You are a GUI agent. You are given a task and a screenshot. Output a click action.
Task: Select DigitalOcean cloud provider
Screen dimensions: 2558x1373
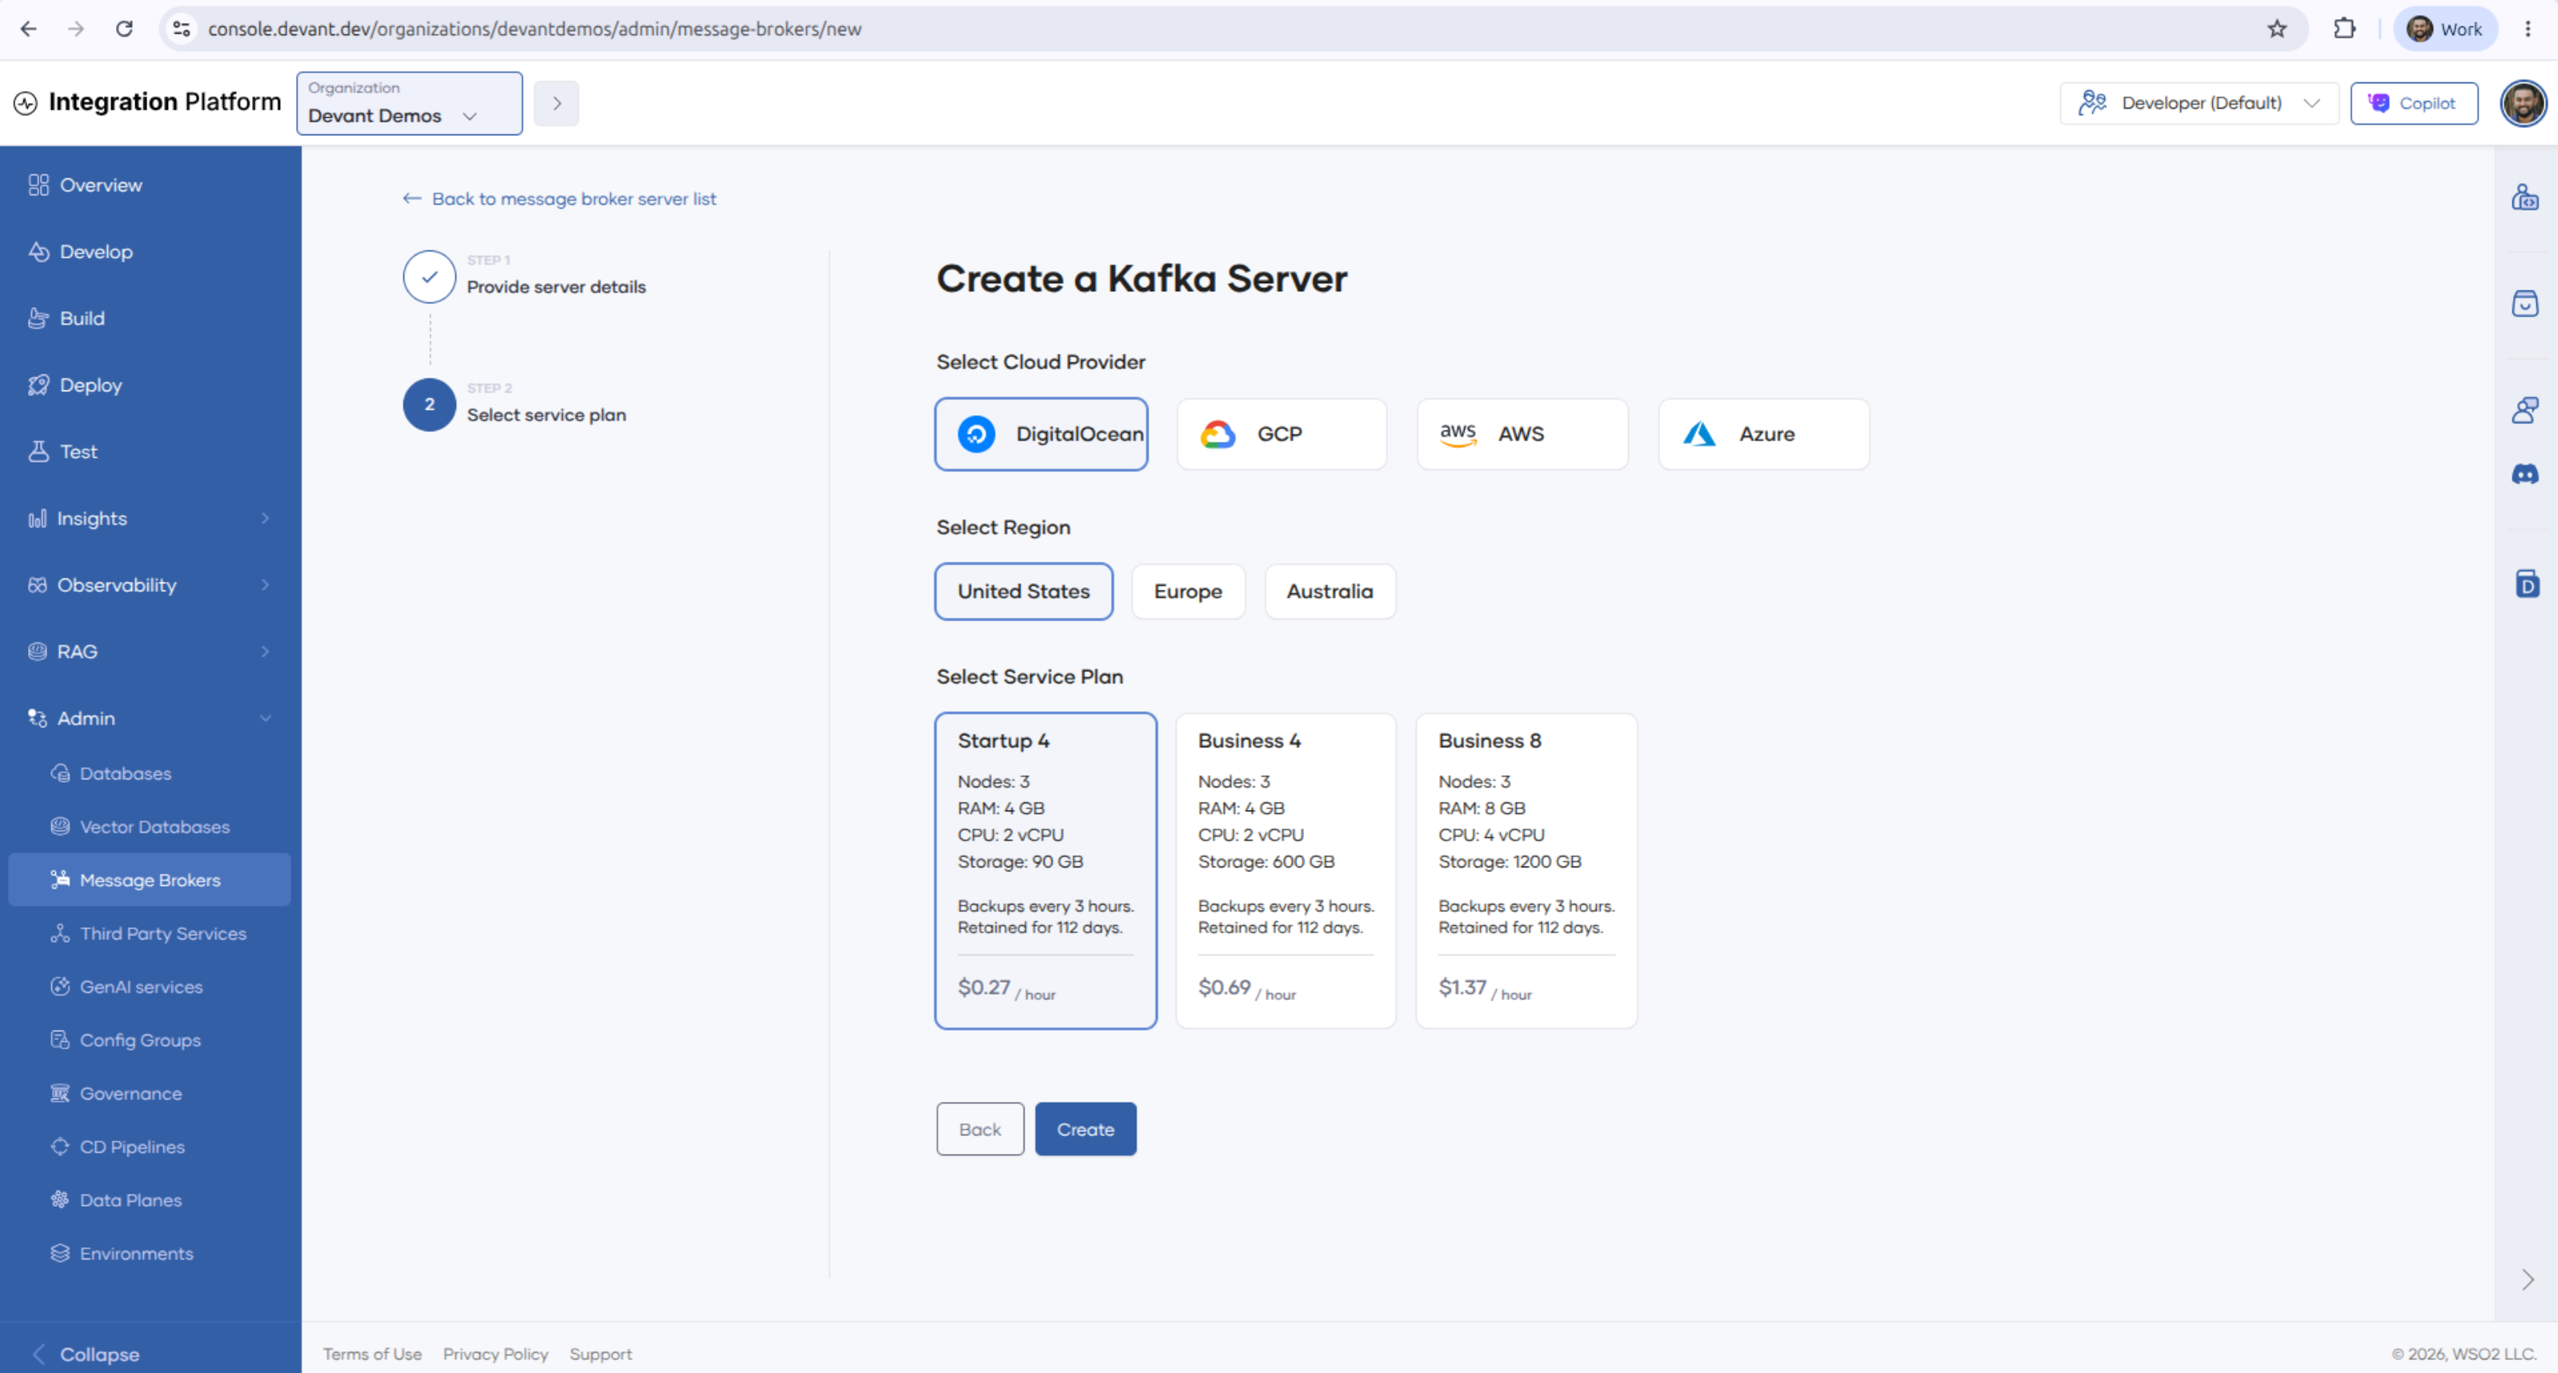[1040, 434]
